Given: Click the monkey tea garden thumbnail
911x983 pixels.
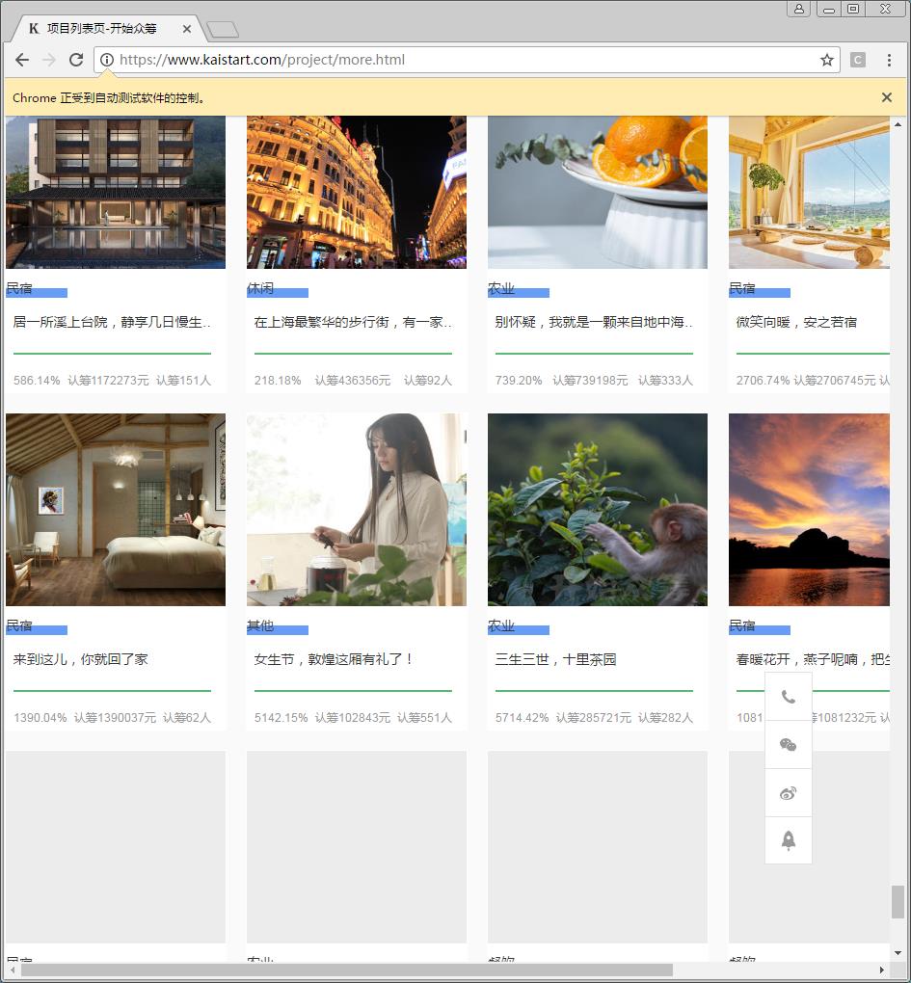Looking at the screenshot, I should [598, 510].
